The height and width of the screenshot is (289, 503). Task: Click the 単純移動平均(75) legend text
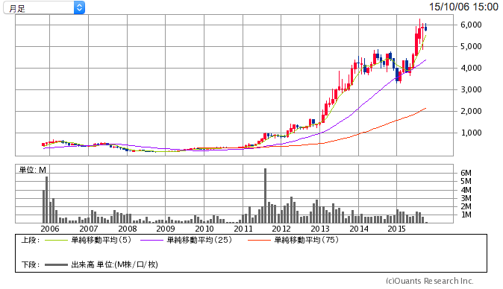click(307, 240)
